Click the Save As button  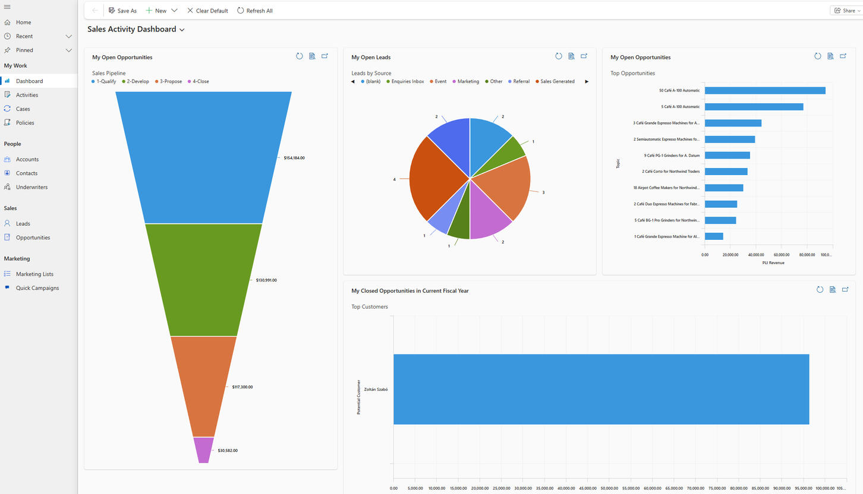coord(122,10)
